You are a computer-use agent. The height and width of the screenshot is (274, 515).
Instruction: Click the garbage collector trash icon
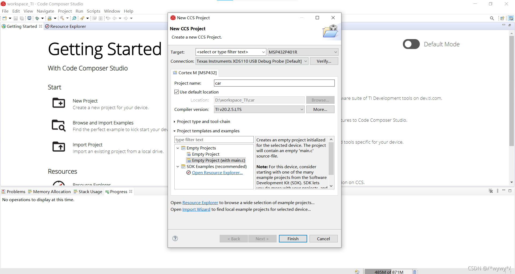(x=414, y=272)
